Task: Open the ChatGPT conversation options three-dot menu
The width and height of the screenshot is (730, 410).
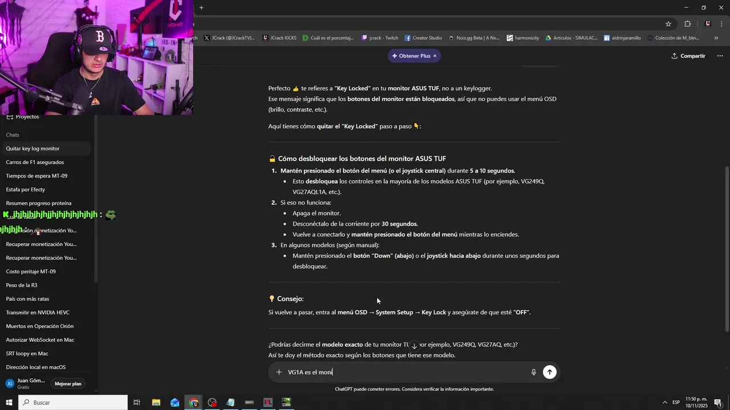Action: click(x=720, y=56)
